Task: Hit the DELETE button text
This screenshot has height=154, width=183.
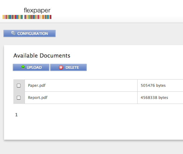Action: coord(72,68)
